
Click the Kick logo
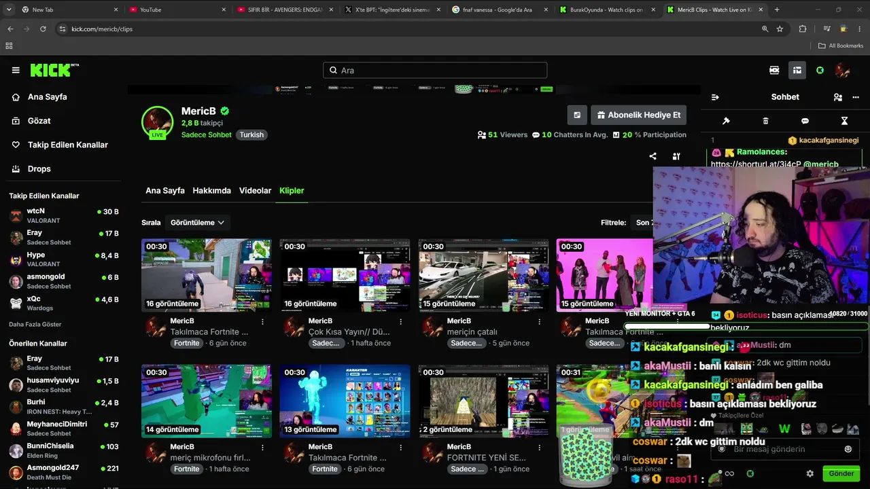[x=54, y=70]
